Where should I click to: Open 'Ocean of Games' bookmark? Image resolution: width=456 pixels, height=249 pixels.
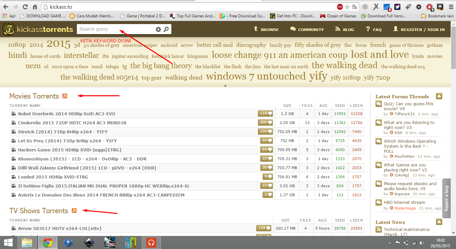(x=338, y=16)
